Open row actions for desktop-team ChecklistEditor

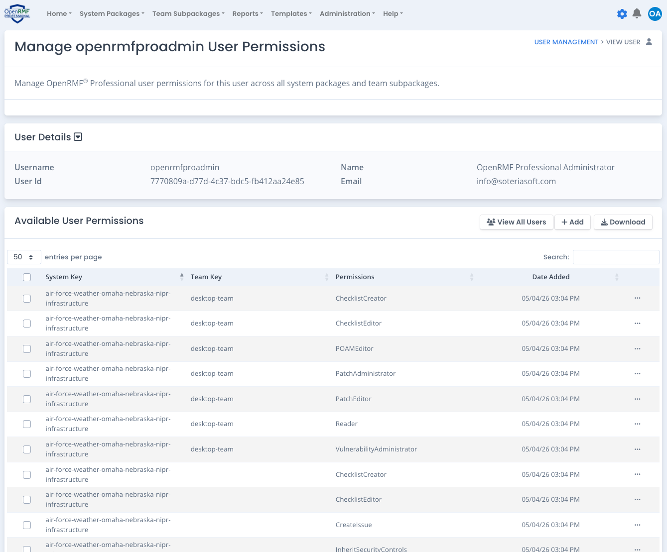(x=637, y=323)
